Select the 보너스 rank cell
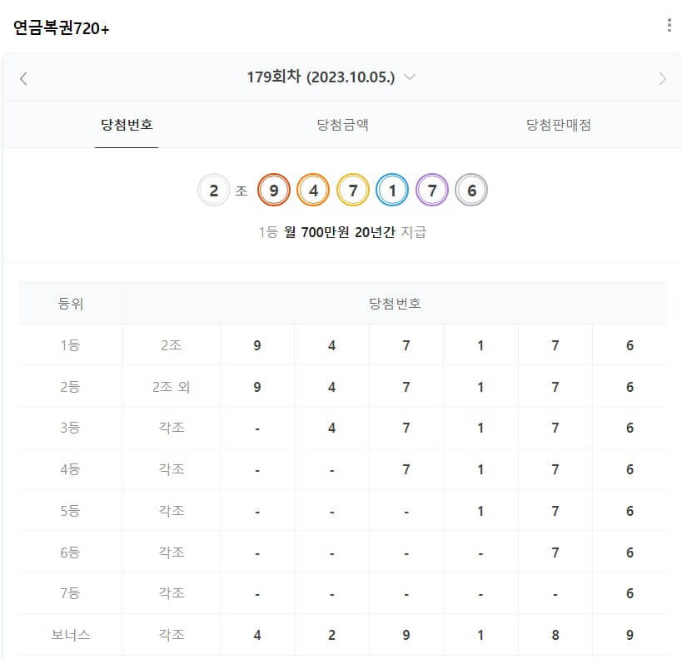682x659 pixels. (x=71, y=635)
